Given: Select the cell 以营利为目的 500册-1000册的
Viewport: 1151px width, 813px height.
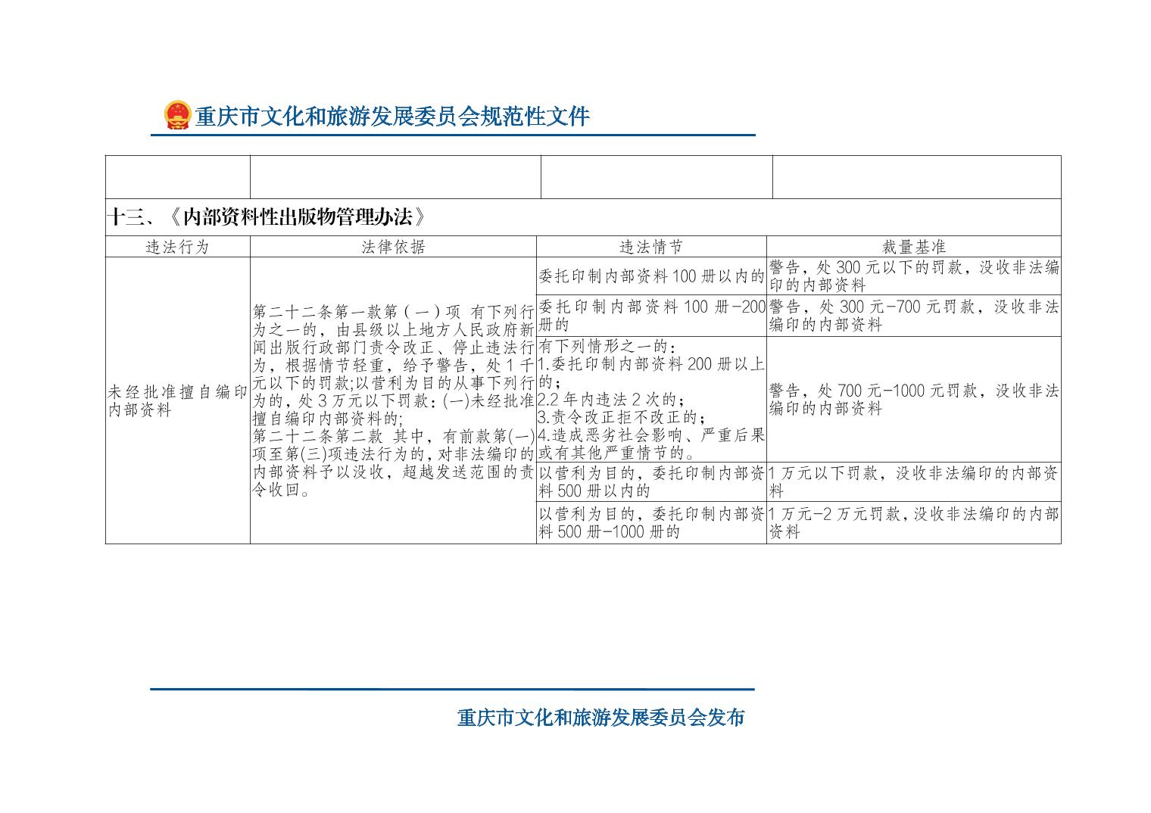Looking at the screenshot, I should click(651, 522).
